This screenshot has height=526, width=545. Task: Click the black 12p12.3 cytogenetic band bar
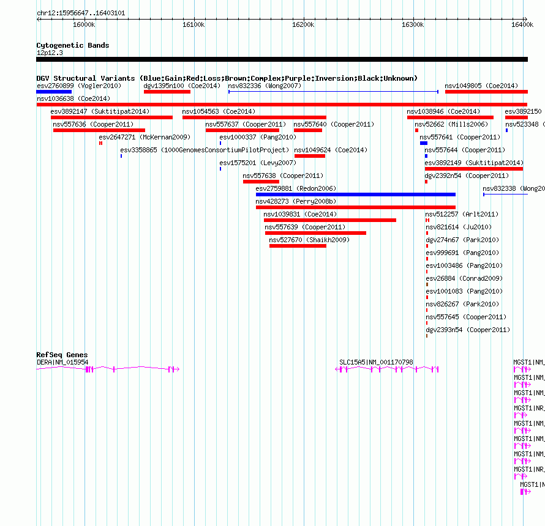(282, 59)
